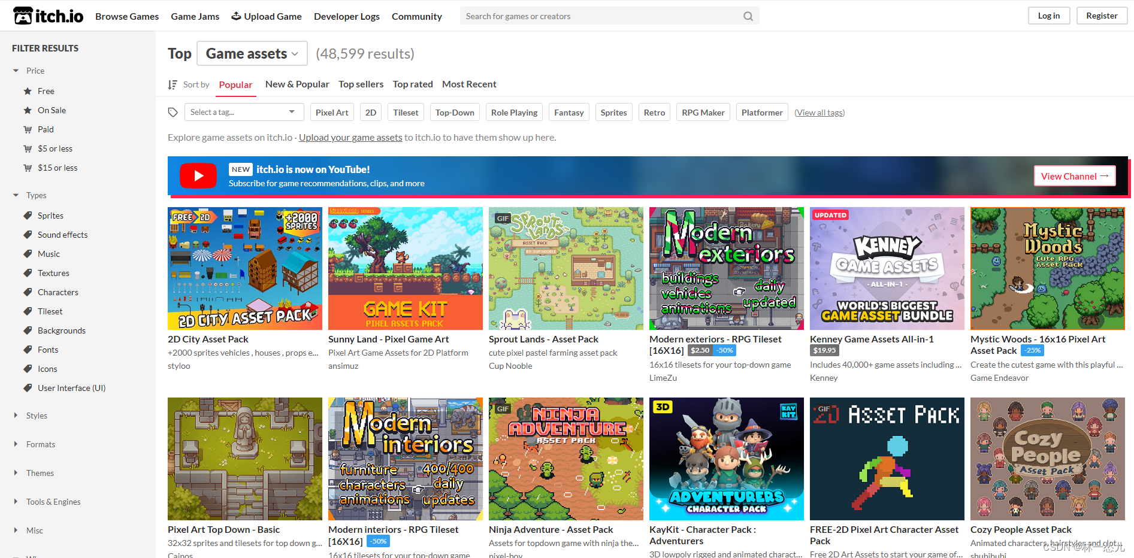Open the Kenney Game Assets All-in-1 title
The height and width of the screenshot is (558, 1134).
click(872, 339)
